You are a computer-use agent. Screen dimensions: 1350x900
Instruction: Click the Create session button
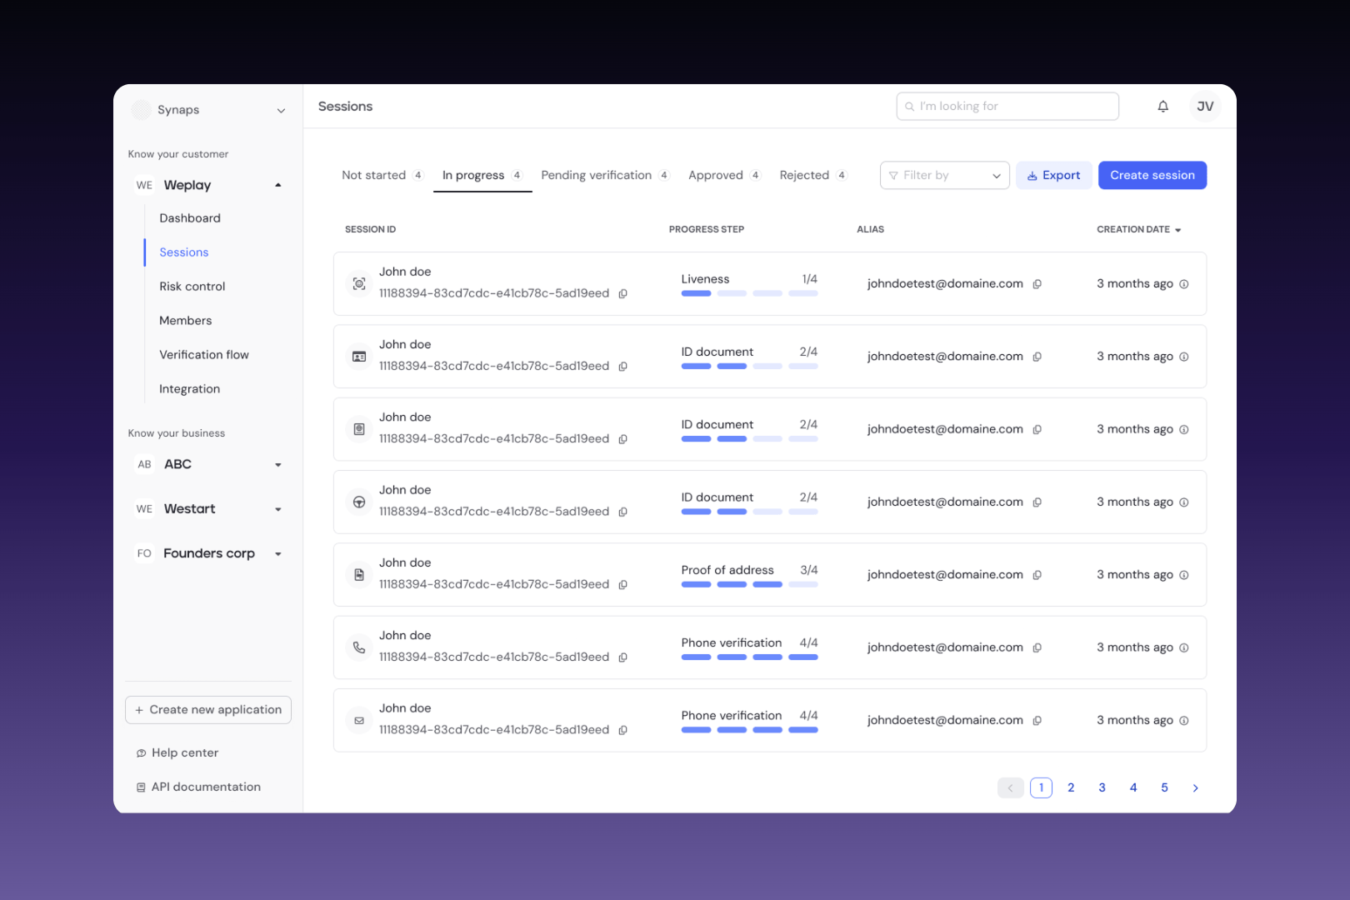1152,176
